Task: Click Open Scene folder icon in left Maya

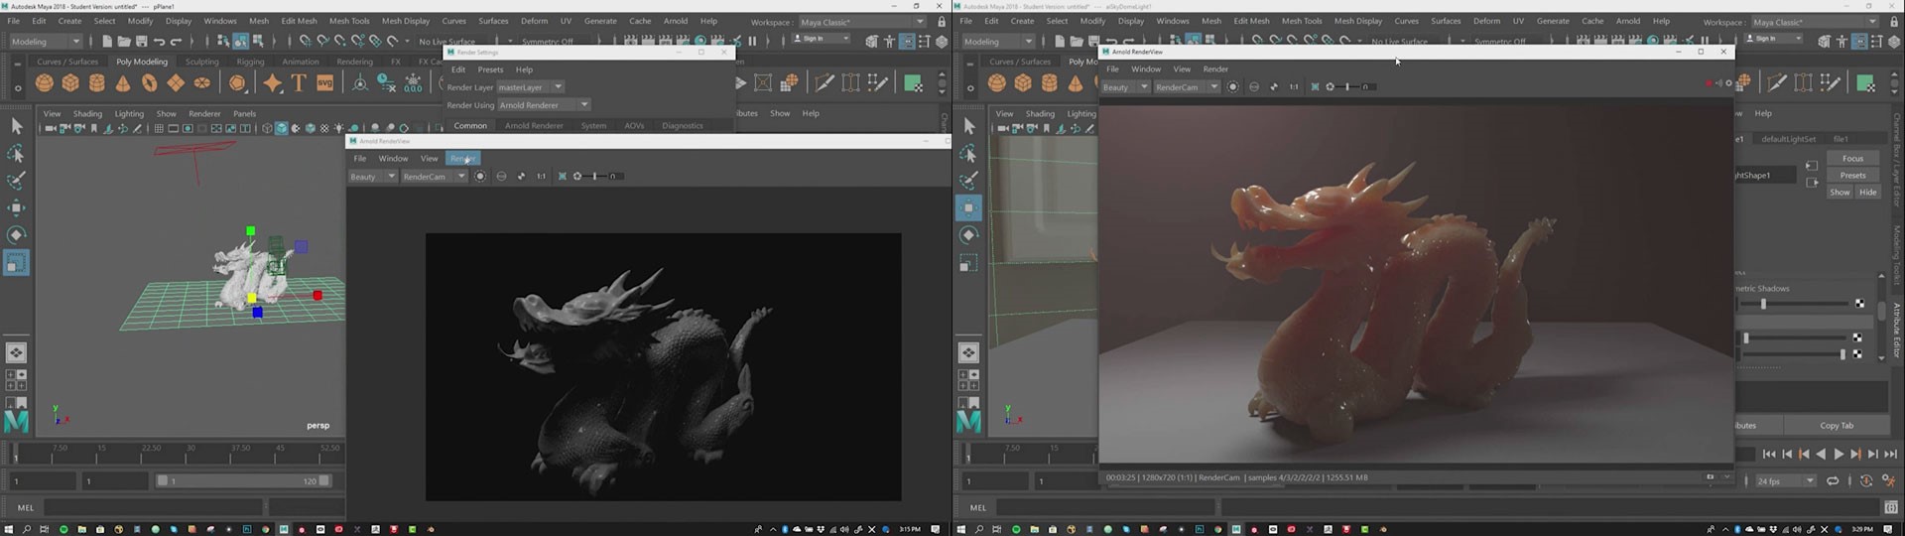Action: (124, 41)
